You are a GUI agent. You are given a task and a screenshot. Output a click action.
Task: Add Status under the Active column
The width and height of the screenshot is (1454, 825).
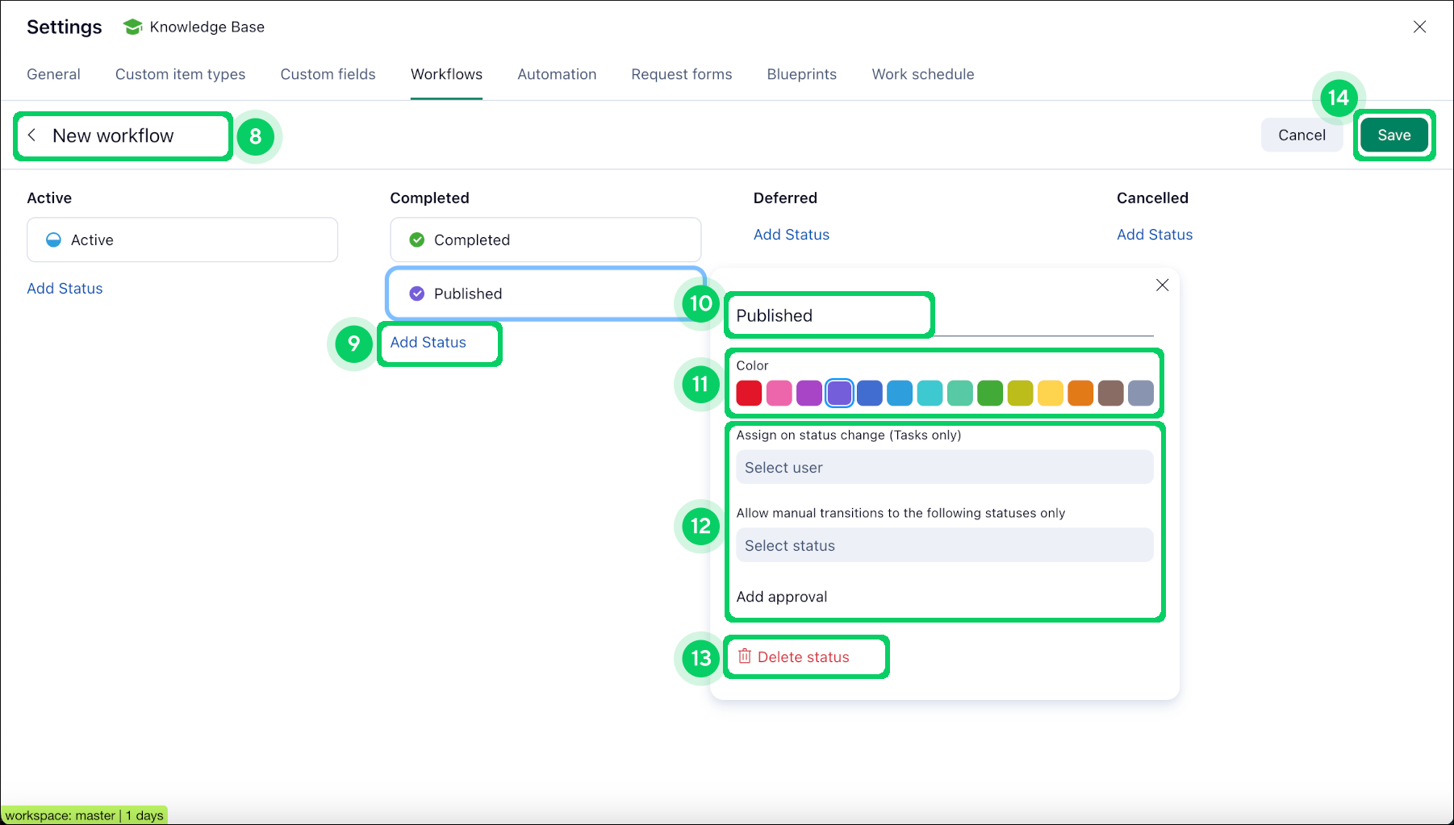65,288
